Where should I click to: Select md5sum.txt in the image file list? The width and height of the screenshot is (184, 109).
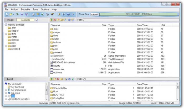click(59, 59)
